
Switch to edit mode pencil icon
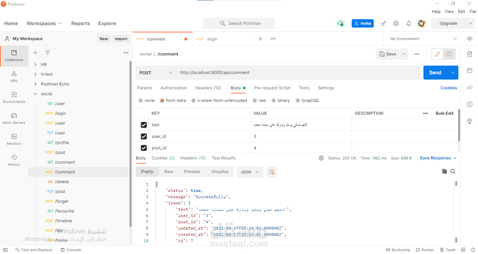coord(437,54)
